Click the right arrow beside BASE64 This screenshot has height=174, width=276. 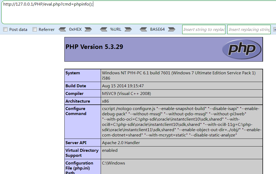coord(172,29)
